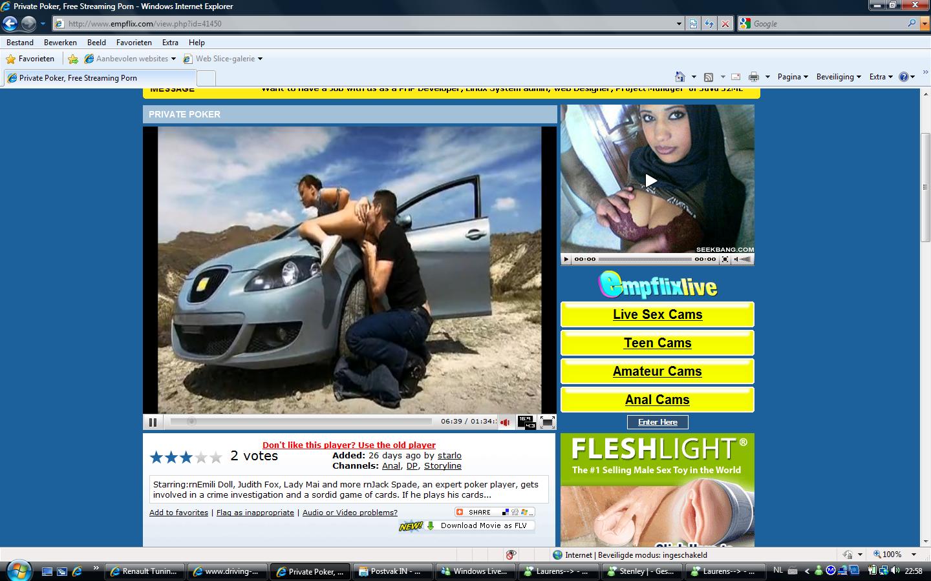Click the Stop loading red X icon
The image size is (931, 581).
[x=725, y=24]
